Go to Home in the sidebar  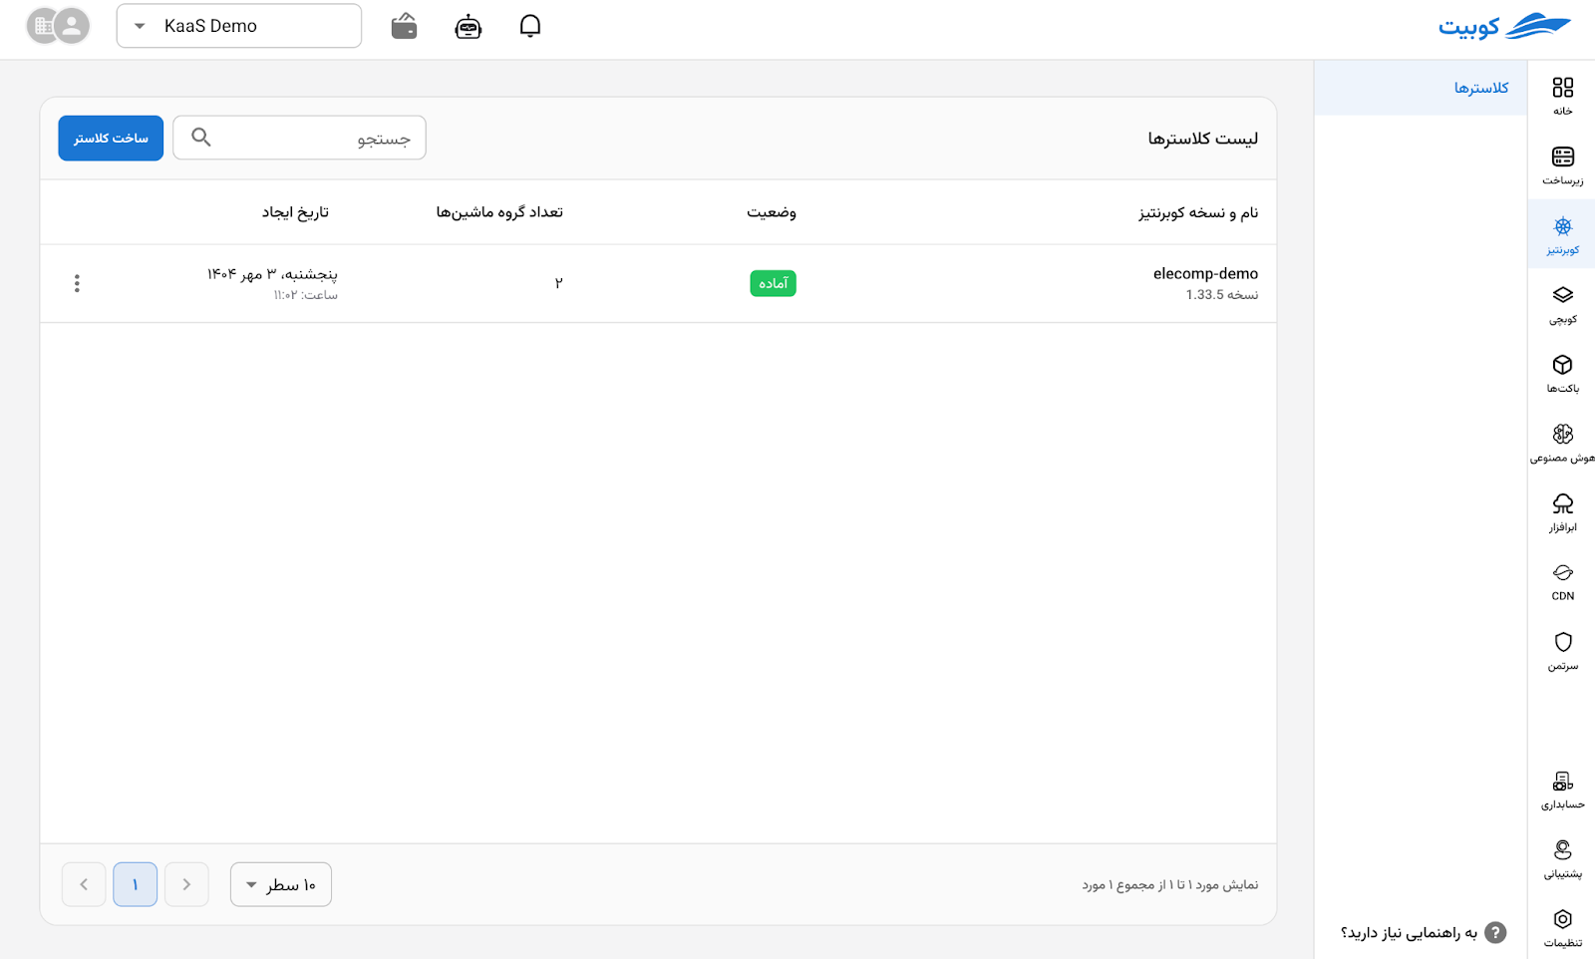1562,96
